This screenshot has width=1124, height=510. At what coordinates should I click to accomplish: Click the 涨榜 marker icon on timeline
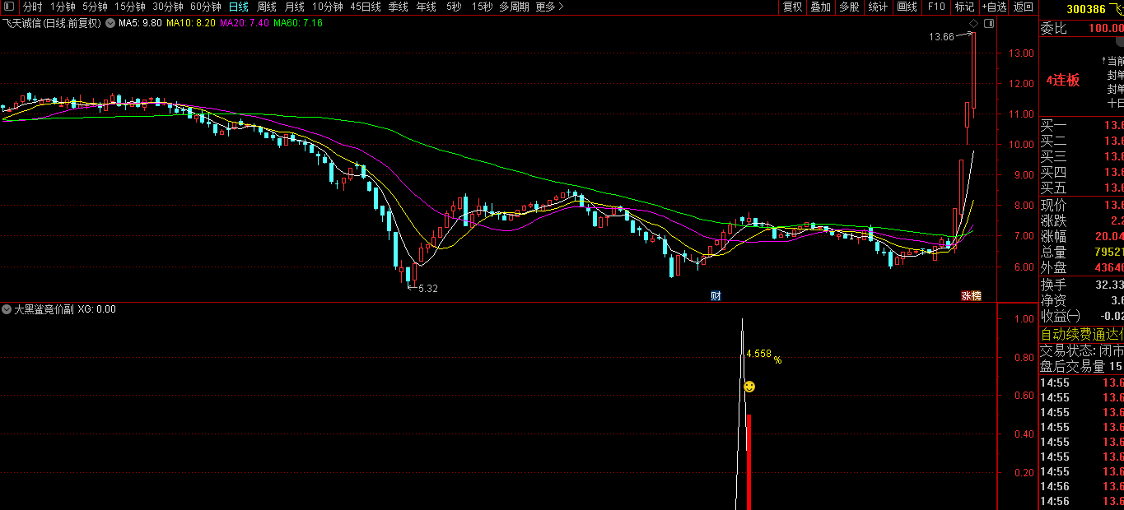(x=972, y=296)
